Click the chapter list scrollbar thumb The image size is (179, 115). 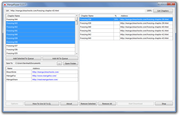[x=76, y=21]
